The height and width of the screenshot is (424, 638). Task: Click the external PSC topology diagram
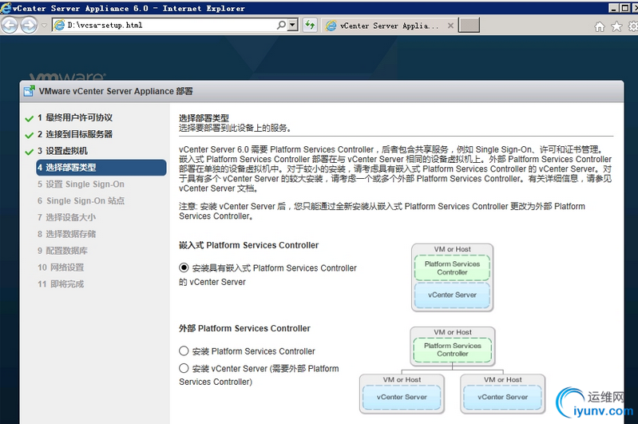[452, 371]
